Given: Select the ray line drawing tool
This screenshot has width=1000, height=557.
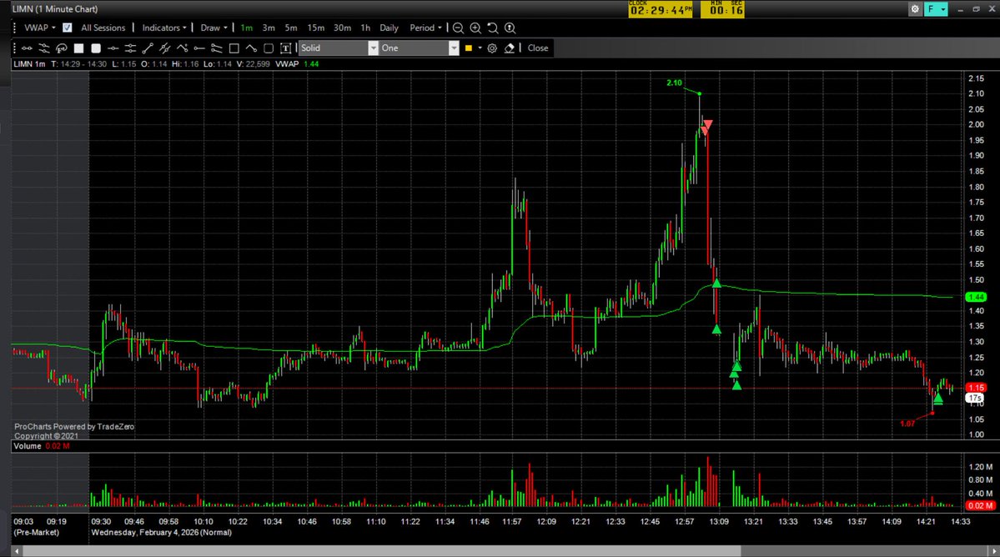Looking at the screenshot, I should pyautogui.click(x=199, y=48).
